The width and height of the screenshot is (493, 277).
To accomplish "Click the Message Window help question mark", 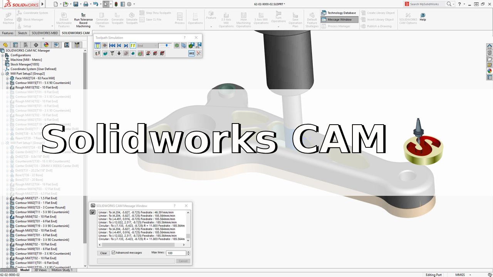I will point(174,206).
